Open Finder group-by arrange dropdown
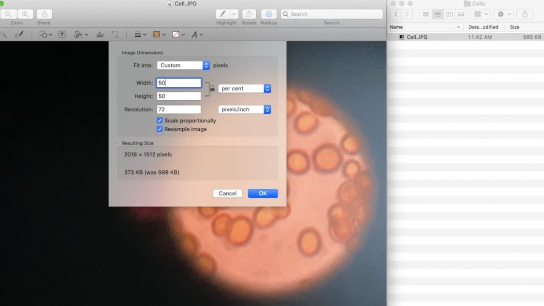 [481, 14]
